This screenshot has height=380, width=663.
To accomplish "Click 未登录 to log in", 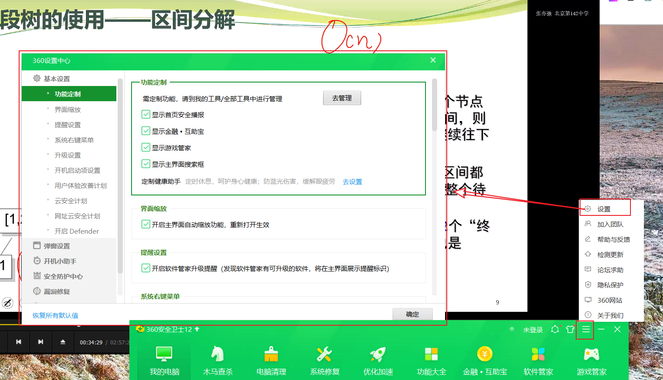I will coord(533,330).
